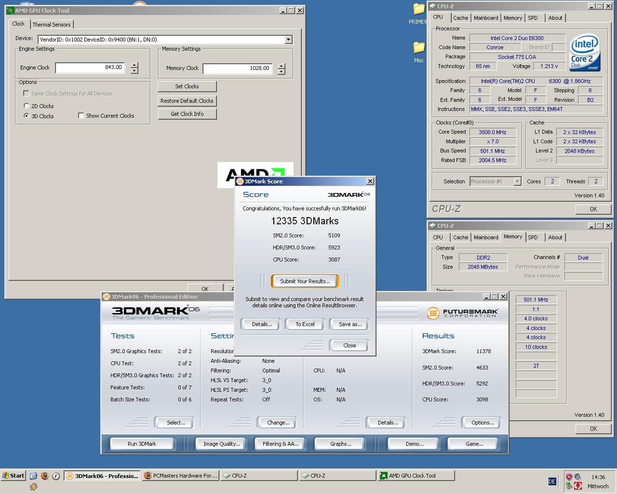Open the Misc folder on the desktop
Image resolution: width=617 pixels, height=494 pixels.
pos(419,52)
